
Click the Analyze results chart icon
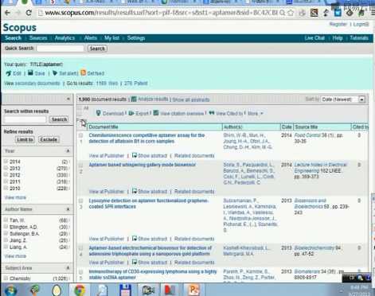pyautogui.click(x=134, y=99)
